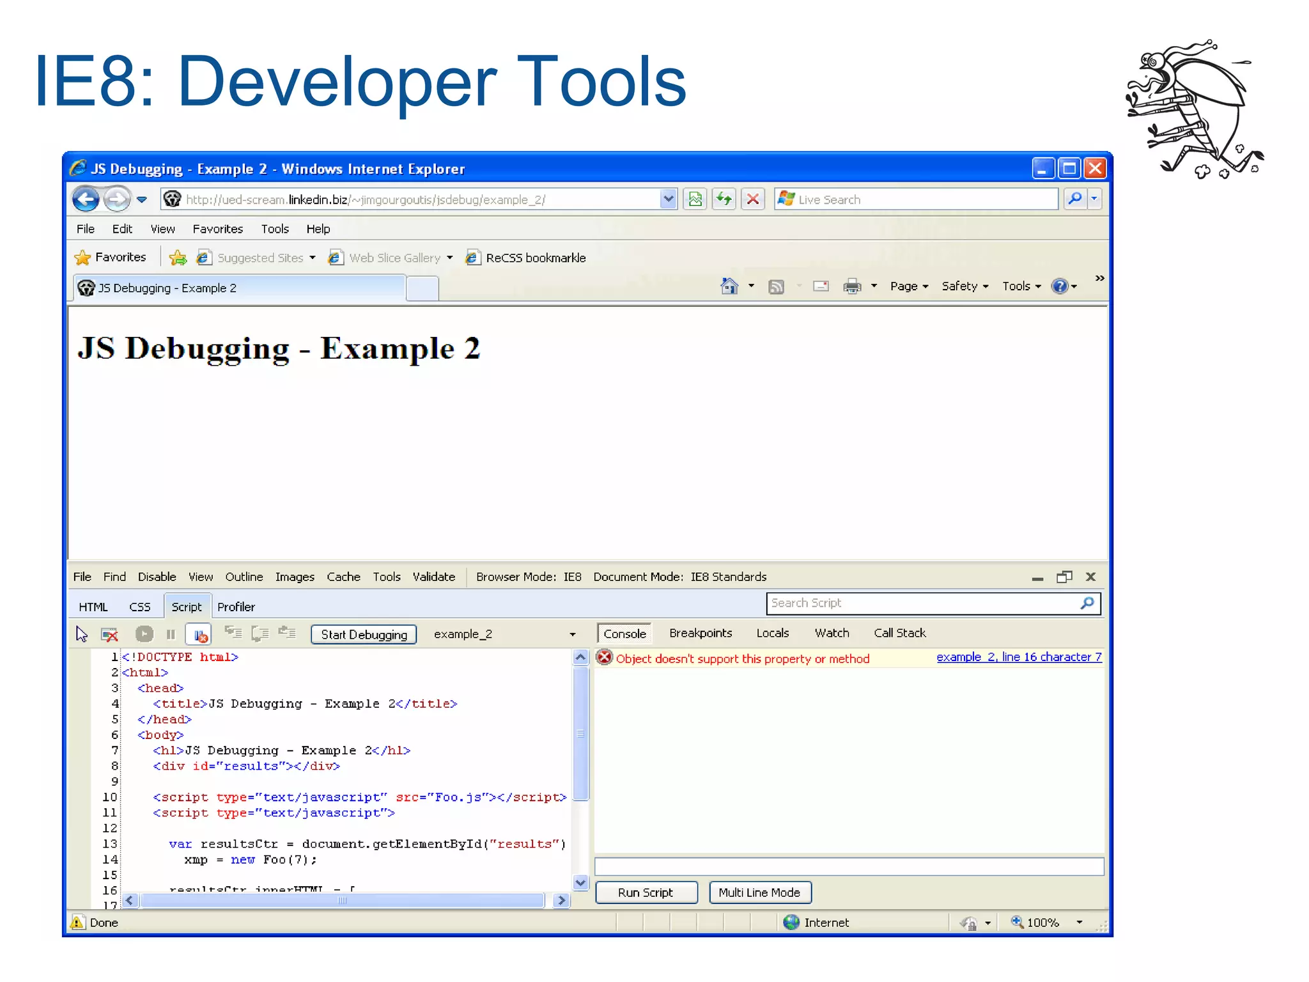Image resolution: width=1309 pixels, height=982 pixels.
Task: Click the Live Search magnifier icon
Action: click(x=1075, y=199)
